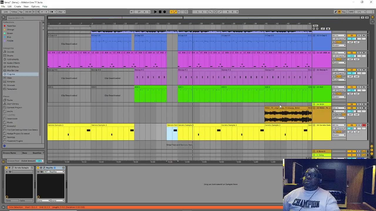The height and width of the screenshot is (211, 376).
Task: Set track 25 monitor to Auto
Action: 339,115
